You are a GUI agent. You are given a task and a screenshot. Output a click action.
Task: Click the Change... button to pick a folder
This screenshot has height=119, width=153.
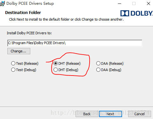click(19, 51)
